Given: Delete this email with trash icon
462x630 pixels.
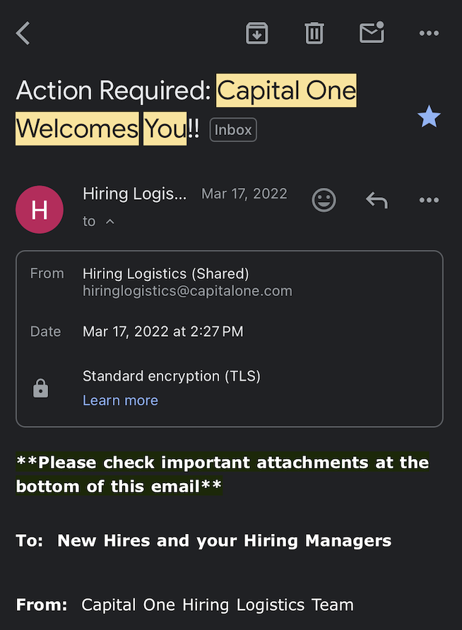Looking at the screenshot, I should tap(314, 33).
